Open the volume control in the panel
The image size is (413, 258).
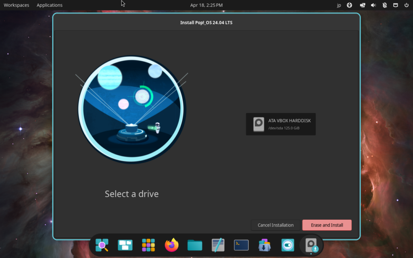point(373,5)
